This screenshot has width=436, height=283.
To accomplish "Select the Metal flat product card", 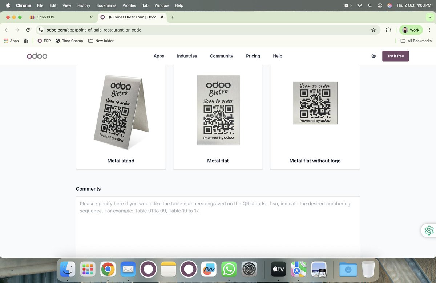I will (x=218, y=117).
